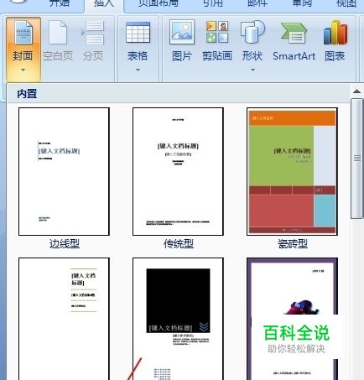Image resolution: width=364 pixels, height=380 pixels.
Task: Click the 内置 gallery section header
Action: click(x=178, y=94)
